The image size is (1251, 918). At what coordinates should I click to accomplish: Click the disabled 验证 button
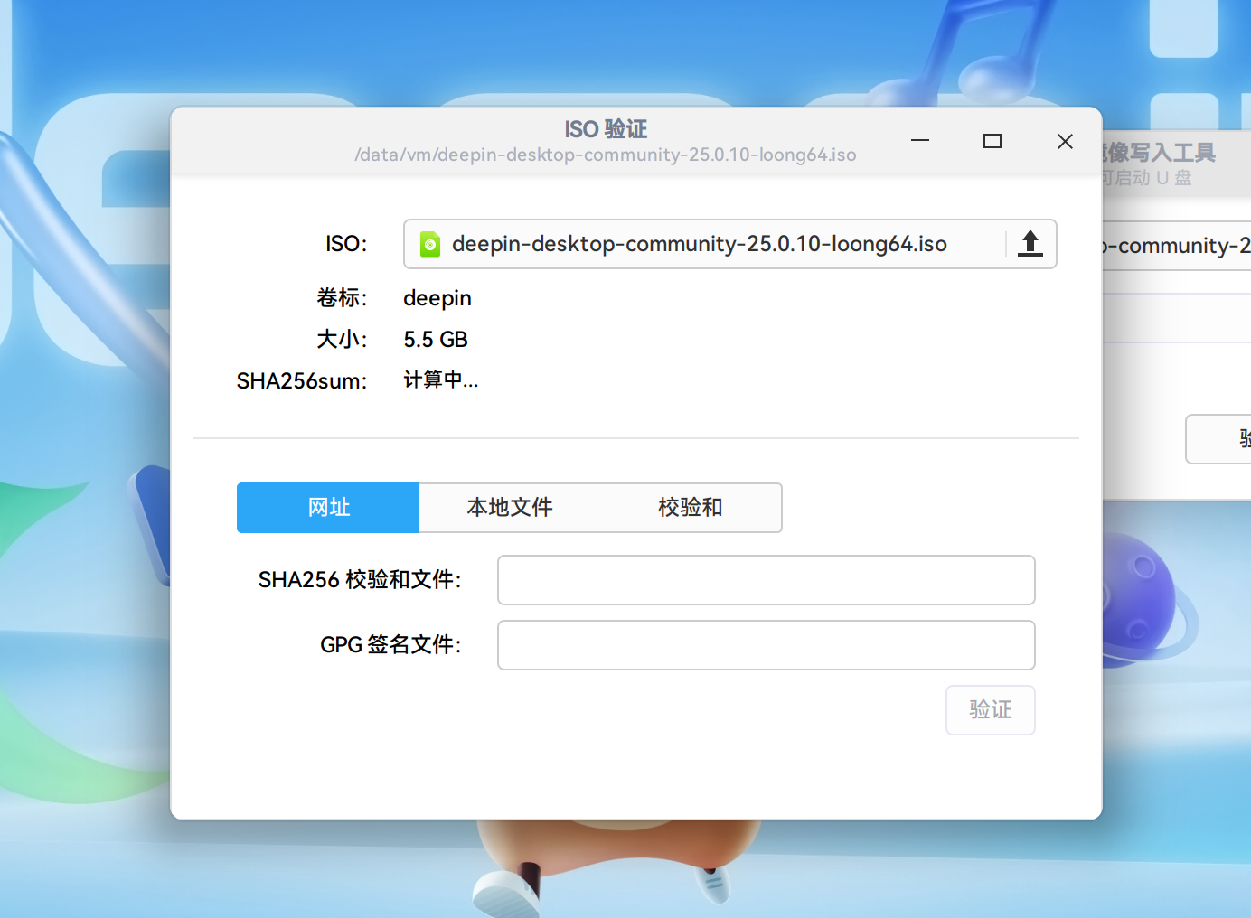990,710
